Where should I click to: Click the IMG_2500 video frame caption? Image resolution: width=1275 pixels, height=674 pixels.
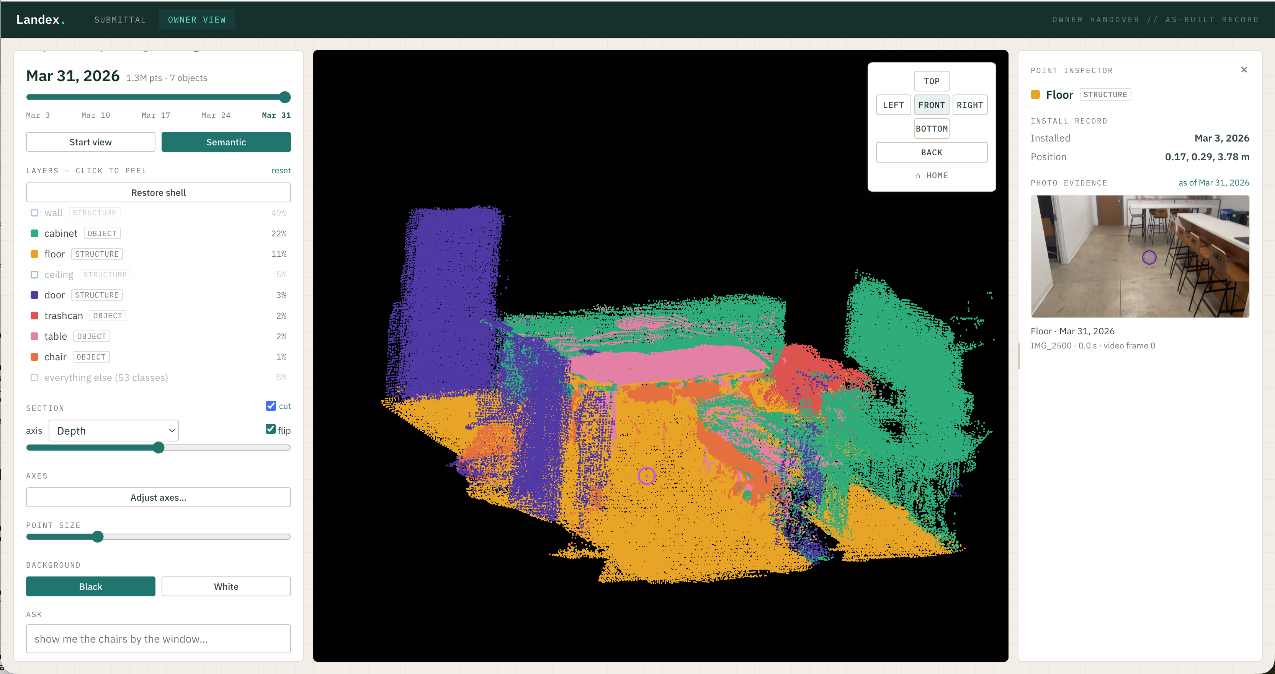point(1093,346)
